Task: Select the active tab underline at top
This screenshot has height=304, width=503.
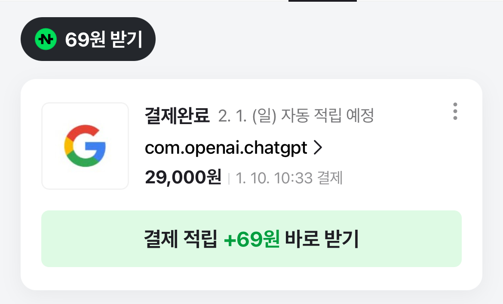Action: click(322, 1)
